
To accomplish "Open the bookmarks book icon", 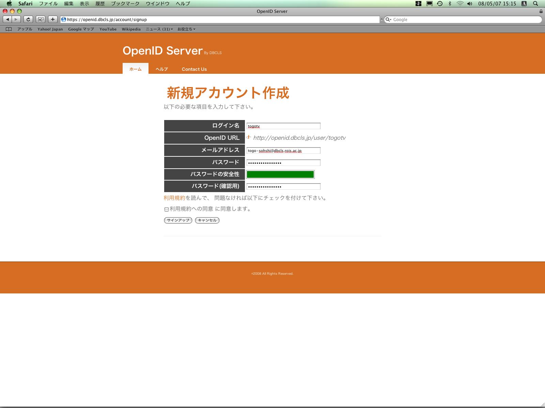I will pos(9,29).
